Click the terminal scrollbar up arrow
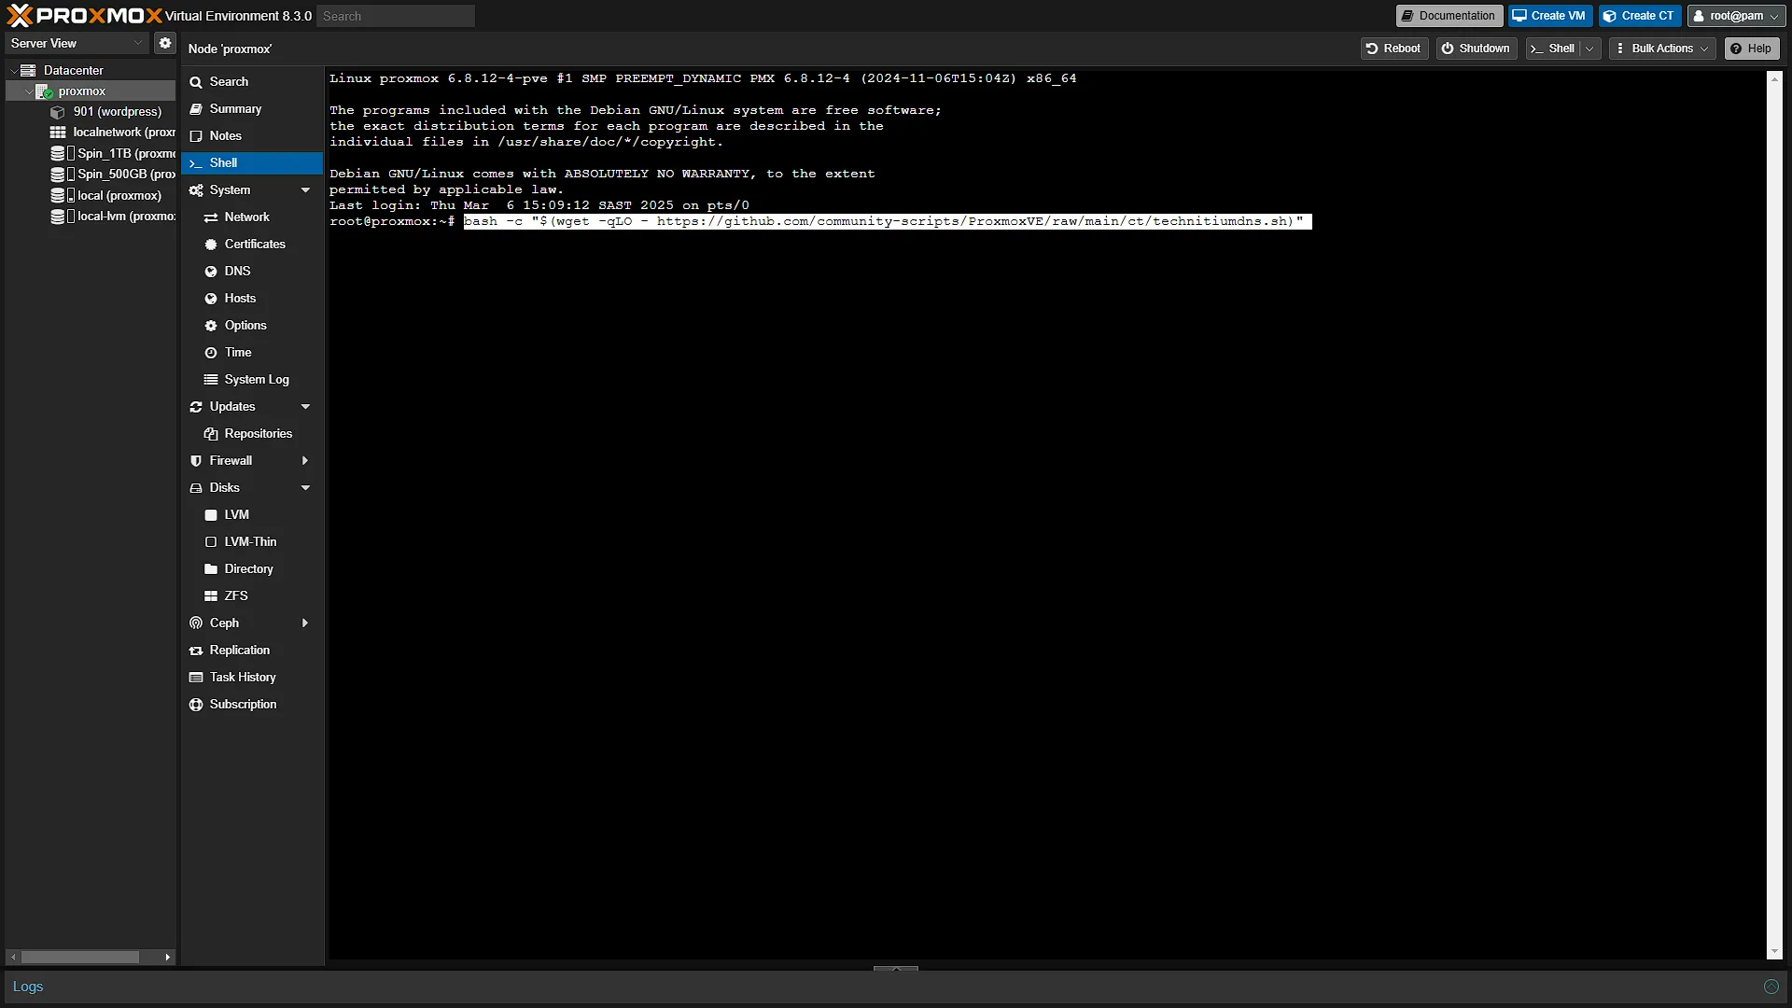 tap(1774, 78)
